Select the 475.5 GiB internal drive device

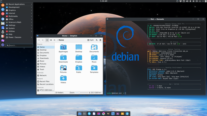46,90
